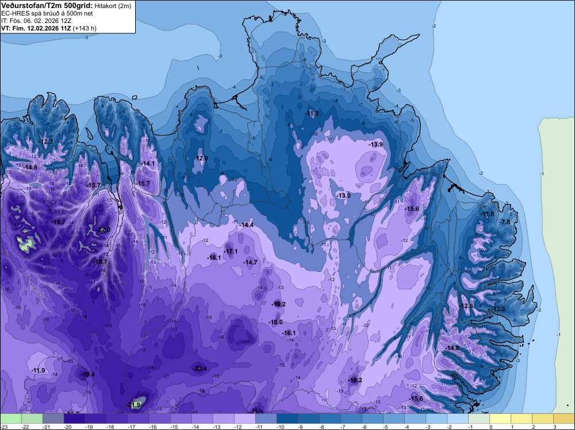Viewport: 575px width, 430px height.
Task: Click the -17.1 temperature label
Action: [x=231, y=251]
